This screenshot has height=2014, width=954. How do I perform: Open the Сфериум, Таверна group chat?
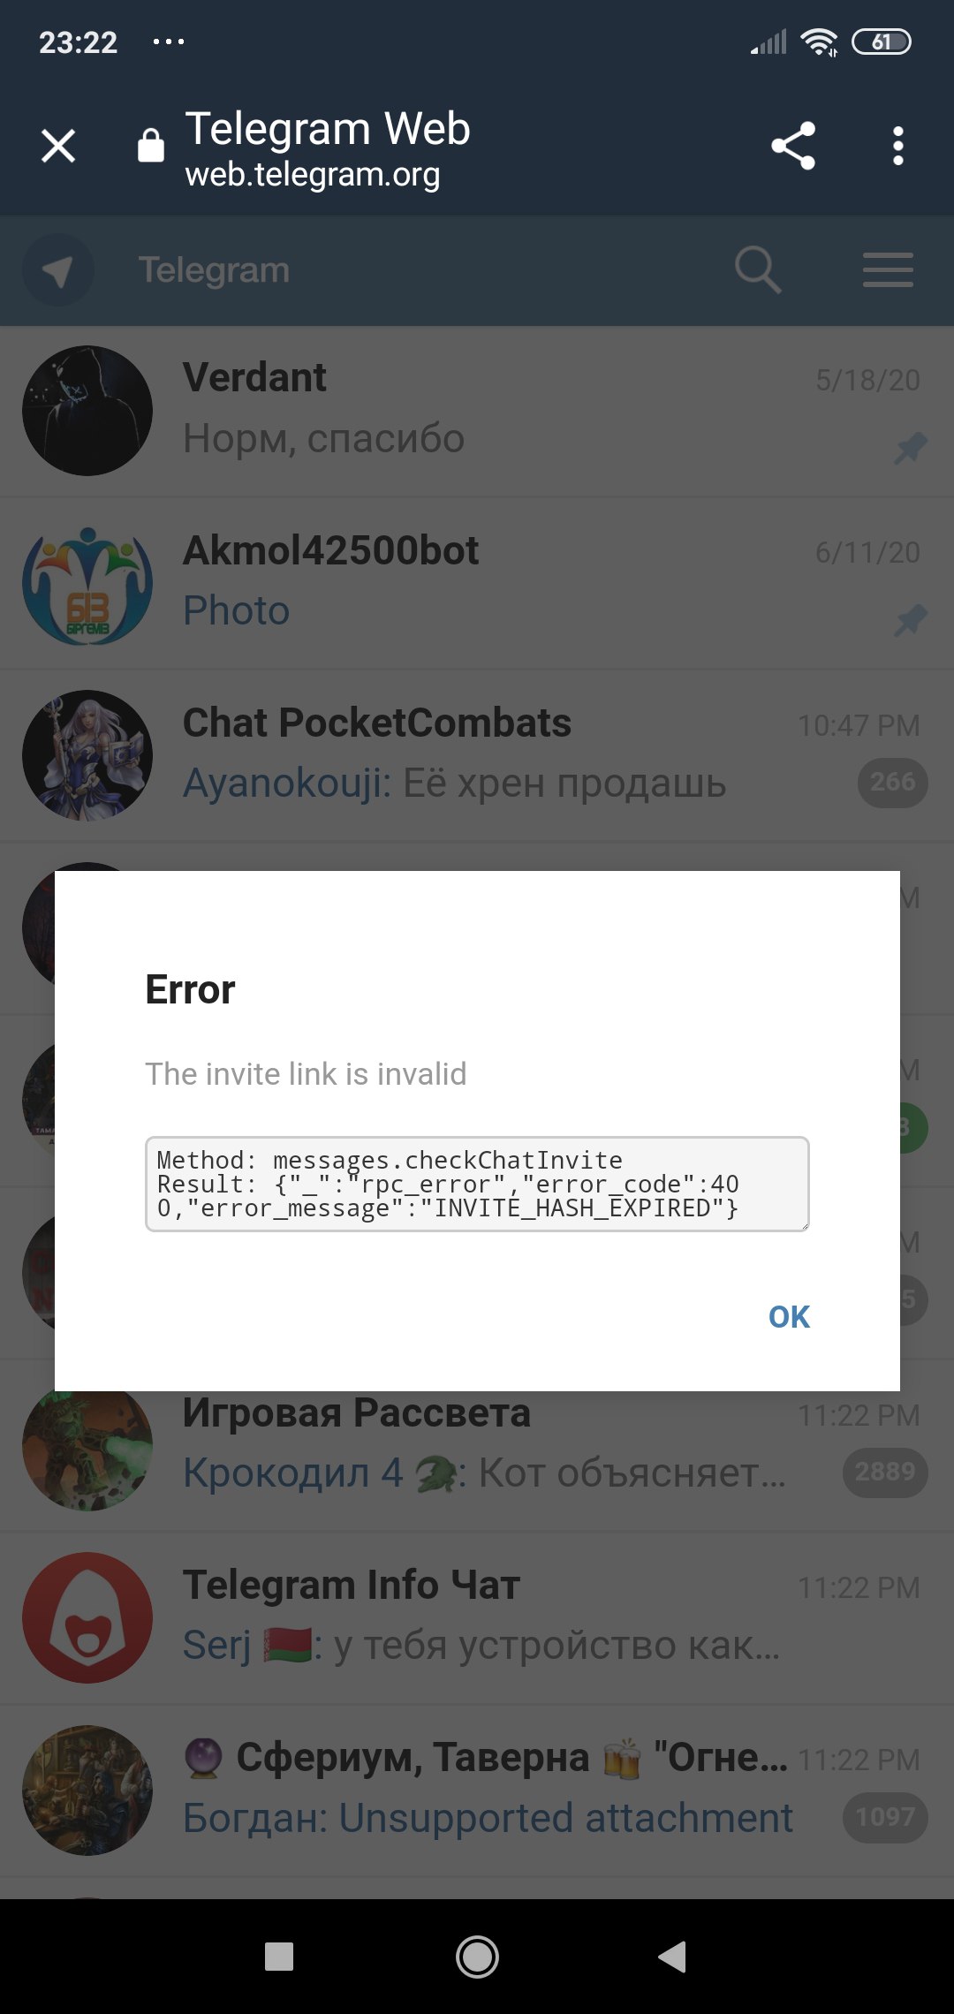pyautogui.click(x=477, y=1790)
